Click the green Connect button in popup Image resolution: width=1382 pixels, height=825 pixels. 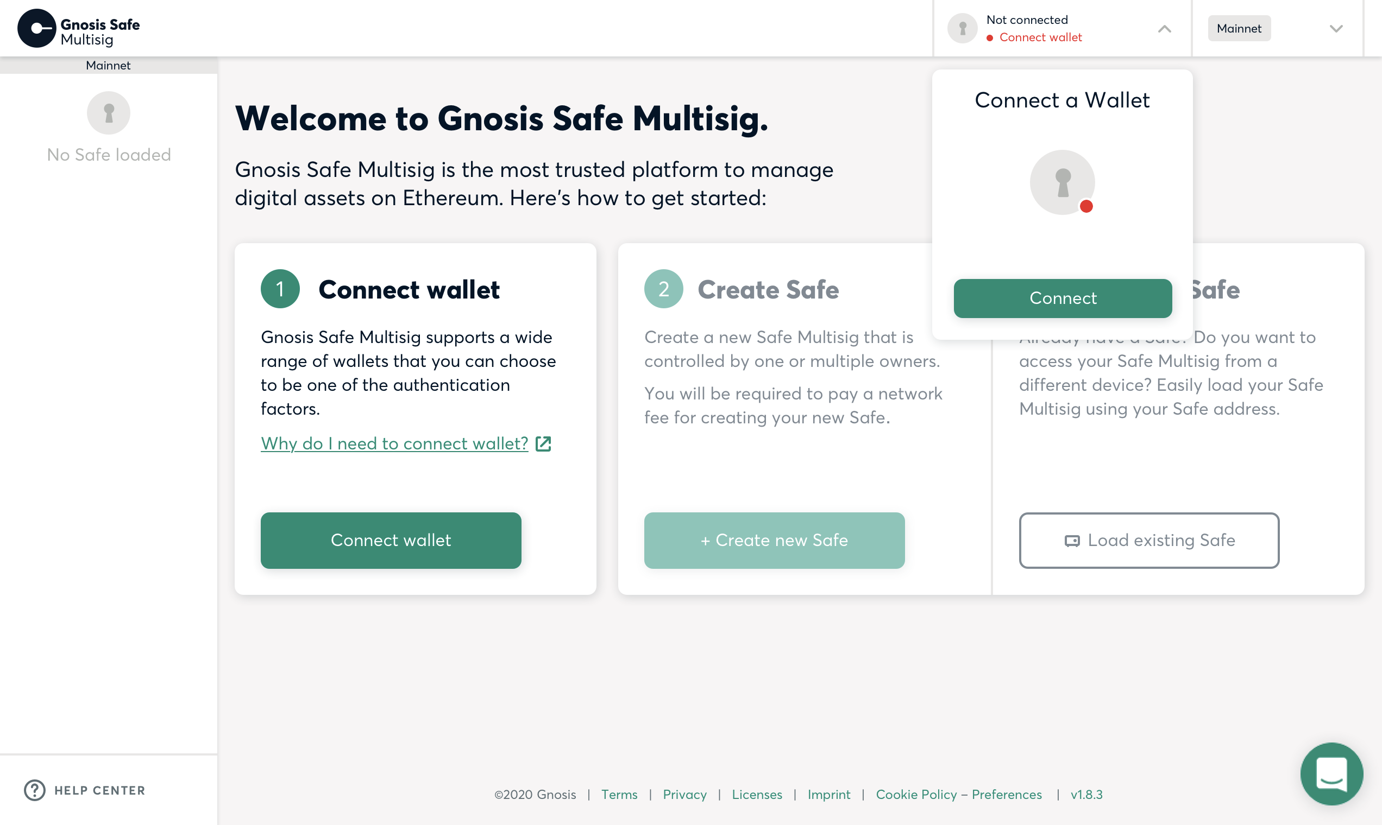coord(1063,299)
